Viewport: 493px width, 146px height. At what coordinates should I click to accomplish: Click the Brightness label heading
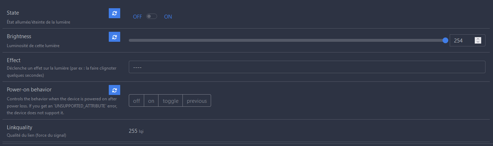(x=19, y=36)
